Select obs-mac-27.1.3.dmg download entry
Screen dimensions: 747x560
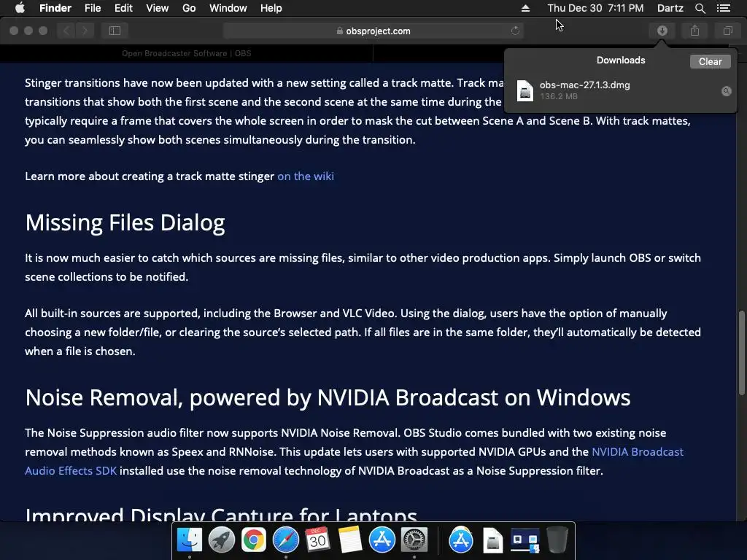[620, 90]
